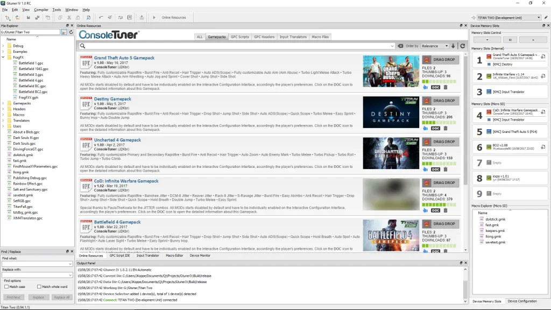Viewport: 551px width, 310px height.
Task: Enable the Match whole word checkbox
Action: click(x=39, y=287)
